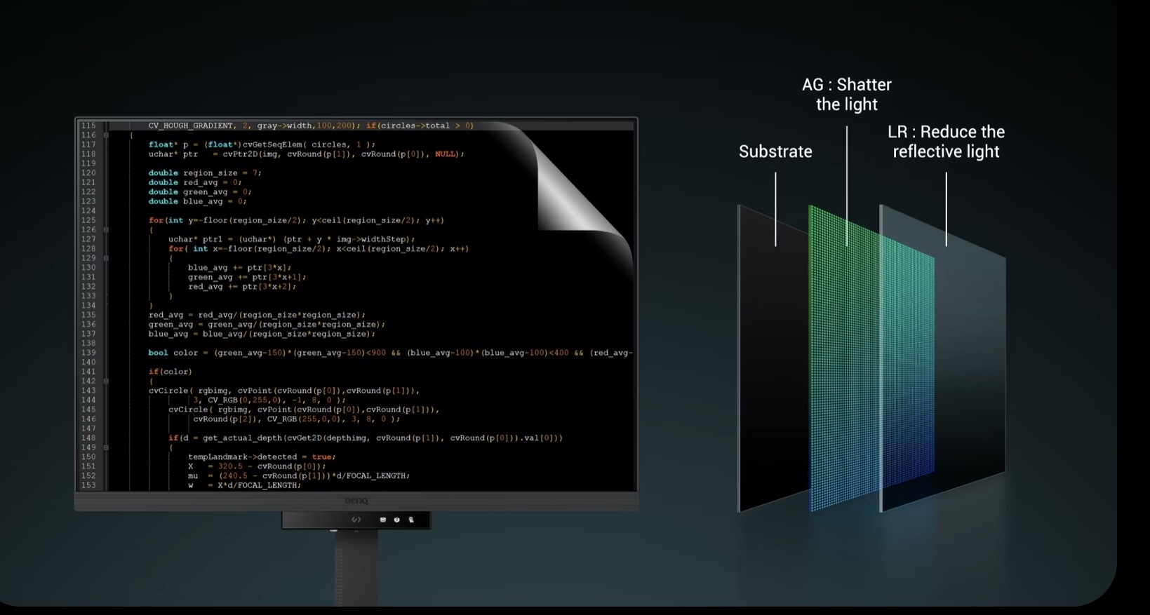The width and height of the screenshot is (1150, 615).
Task: Click line number 115 in the gutter
Action: [88, 126]
